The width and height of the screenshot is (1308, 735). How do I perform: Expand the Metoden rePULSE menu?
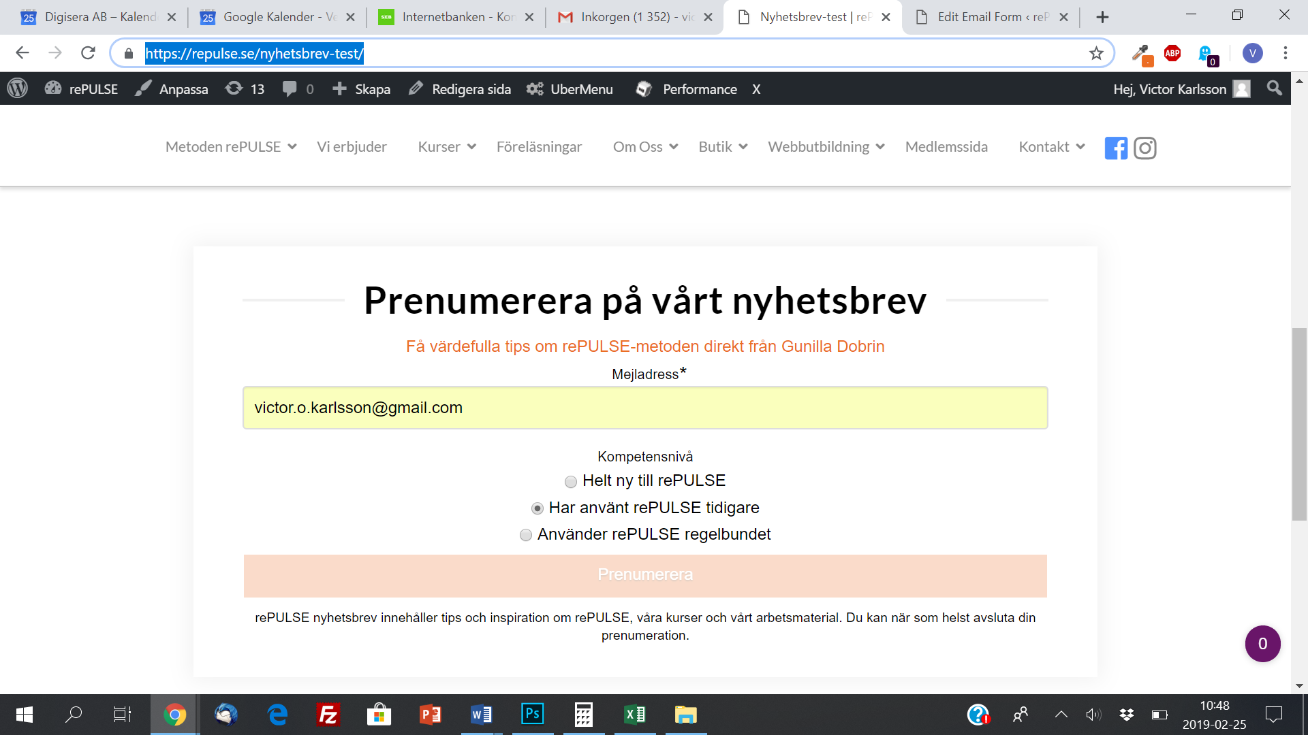coord(231,147)
